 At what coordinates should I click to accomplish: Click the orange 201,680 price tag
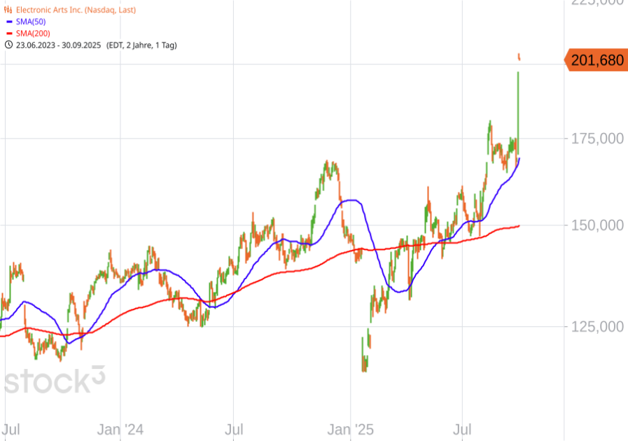pos(596,61)
